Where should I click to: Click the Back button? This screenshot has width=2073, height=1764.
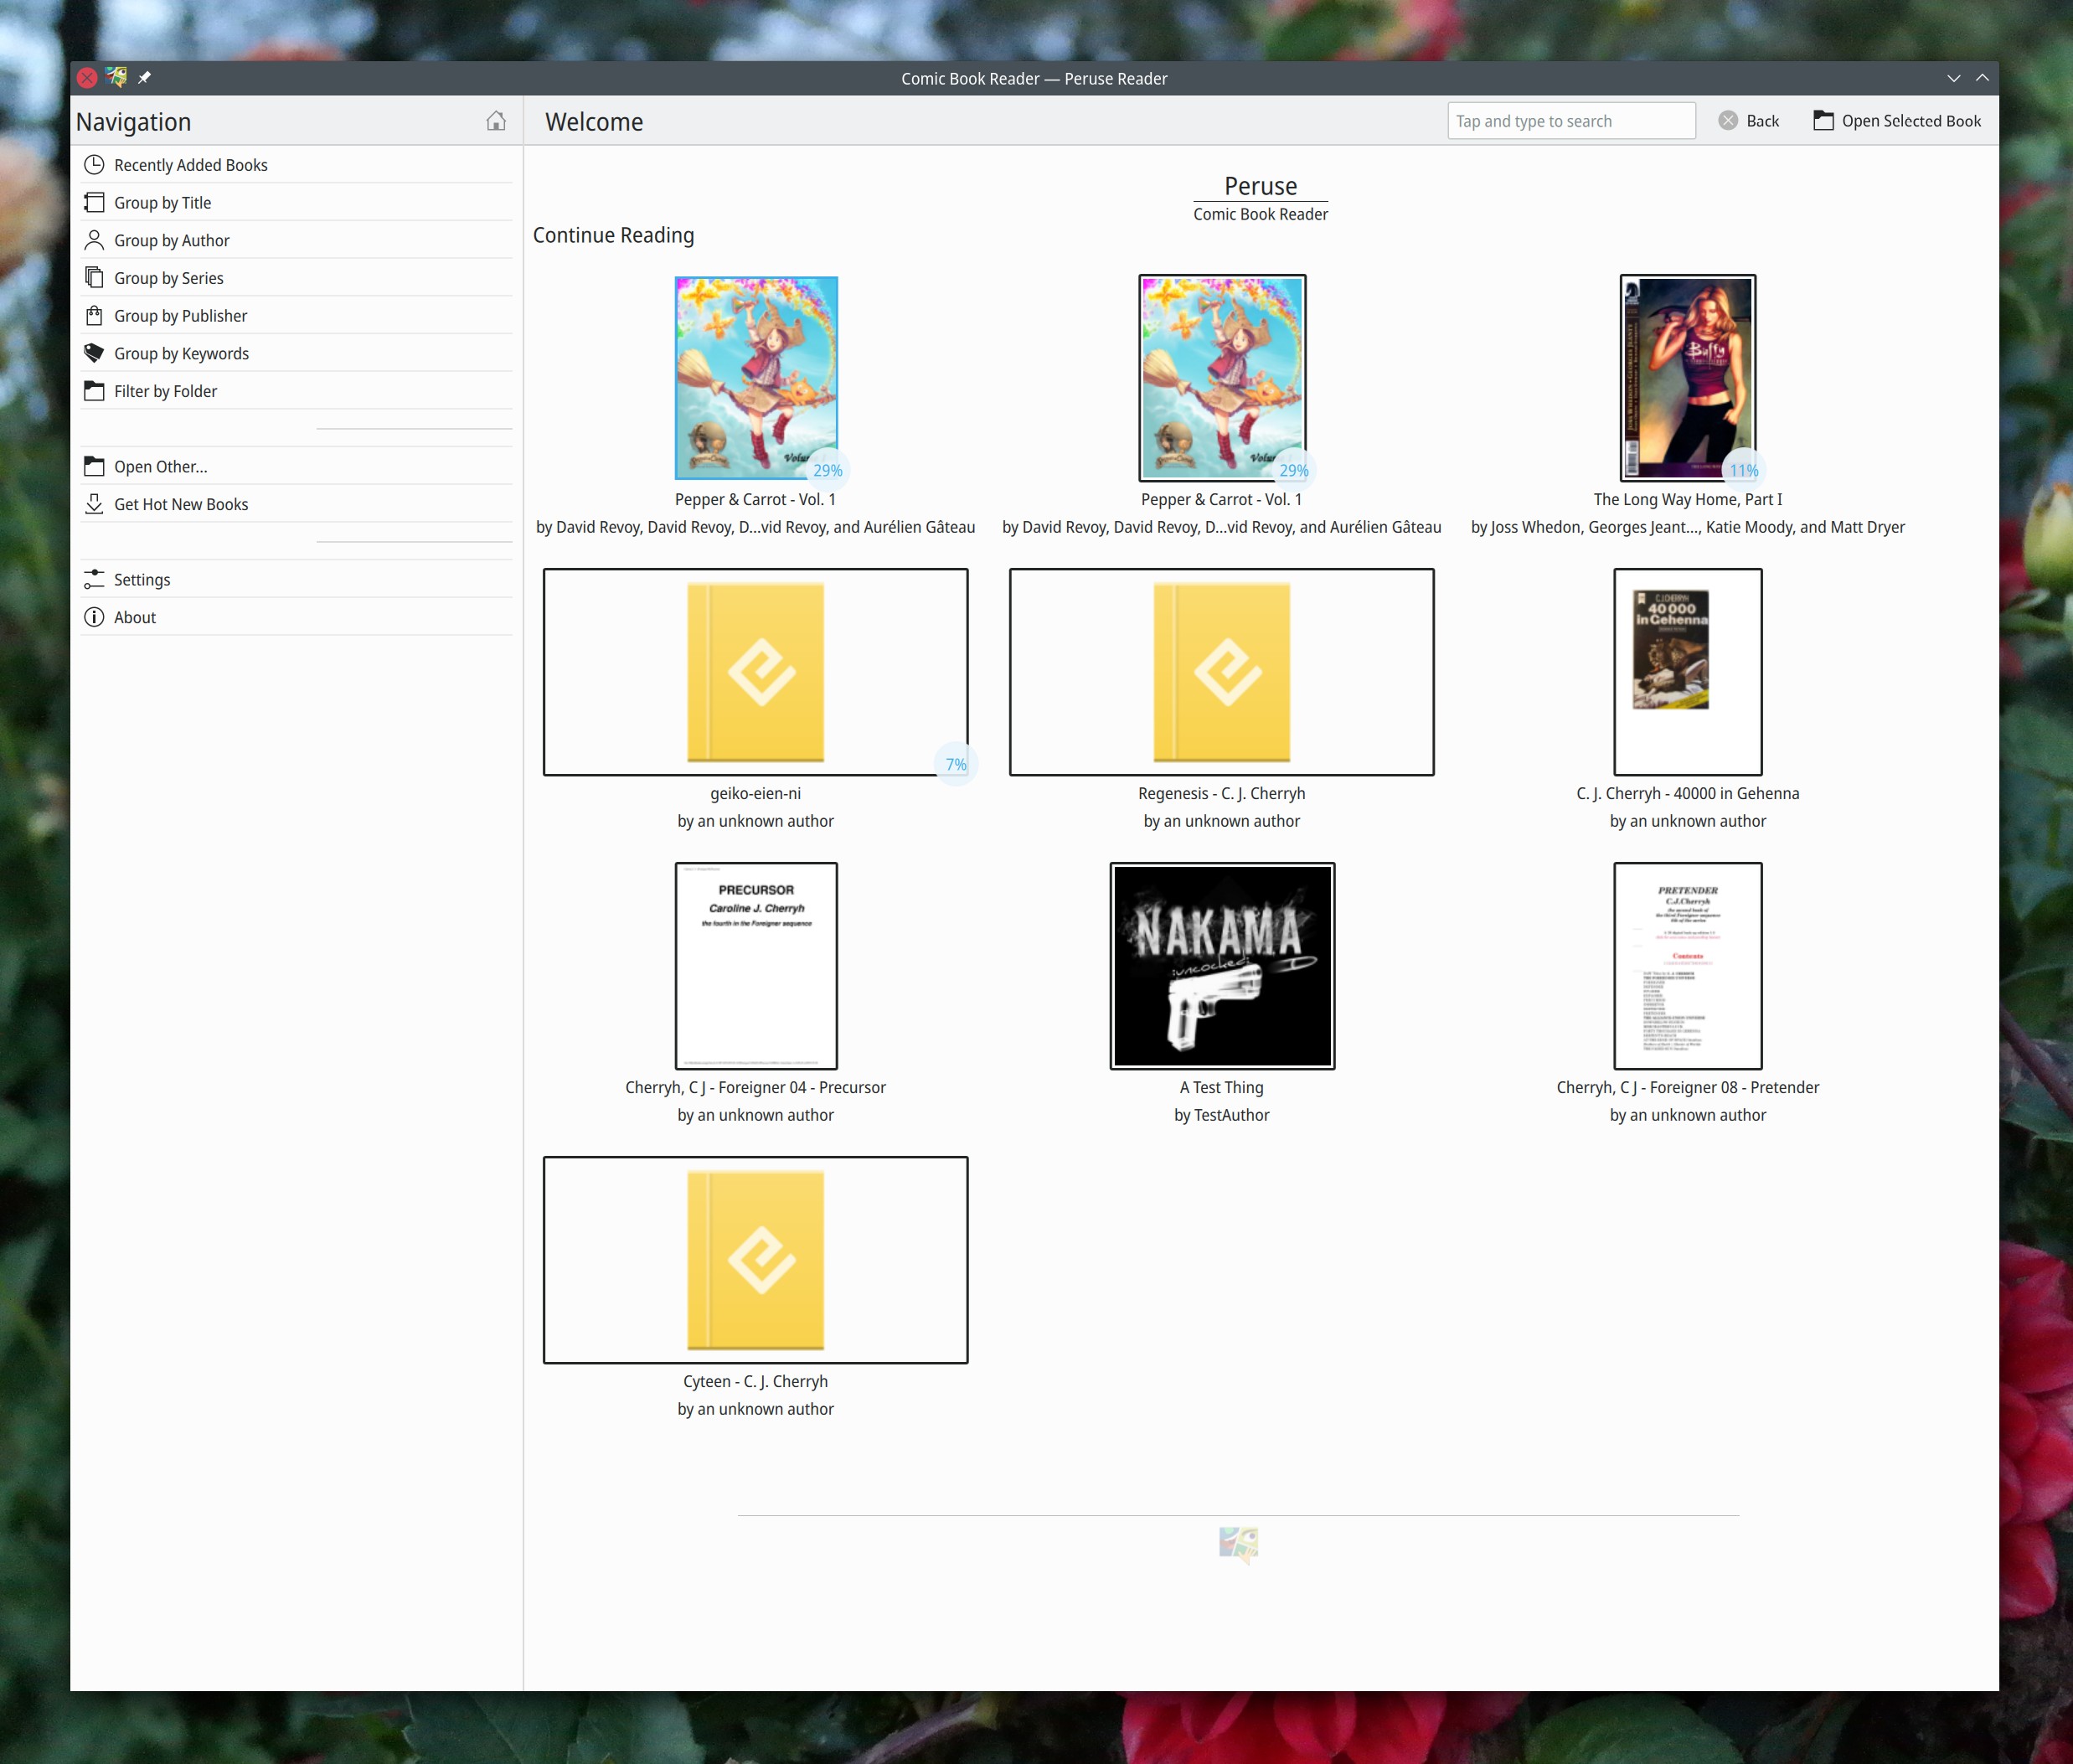coord(1750,121)
